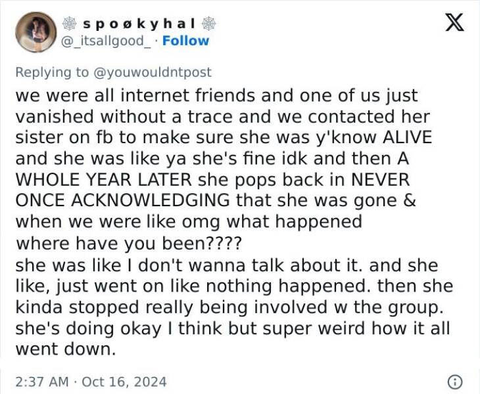Click the spider web emoji before spookyhal
The image size is (480, 394).
(70, 24)
